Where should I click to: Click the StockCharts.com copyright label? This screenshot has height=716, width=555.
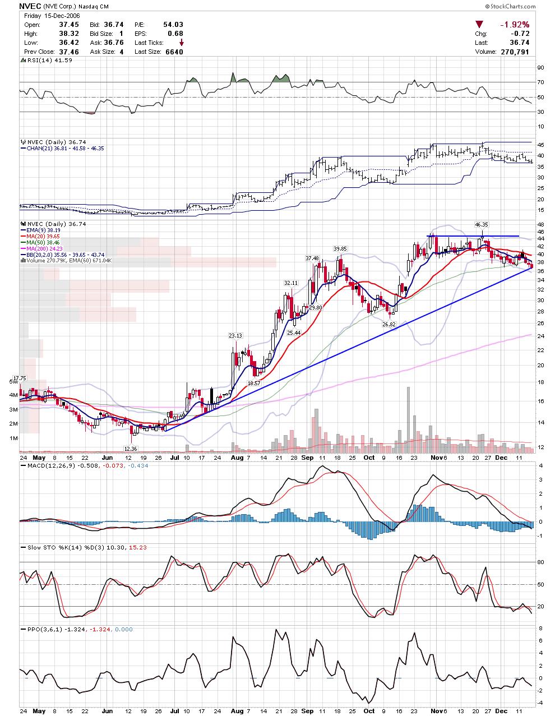[510, 7]
